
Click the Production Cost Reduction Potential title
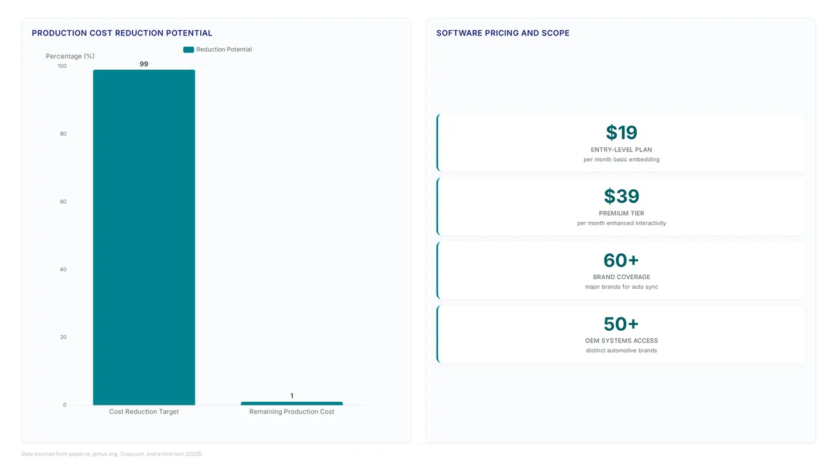tap(122, 33)
